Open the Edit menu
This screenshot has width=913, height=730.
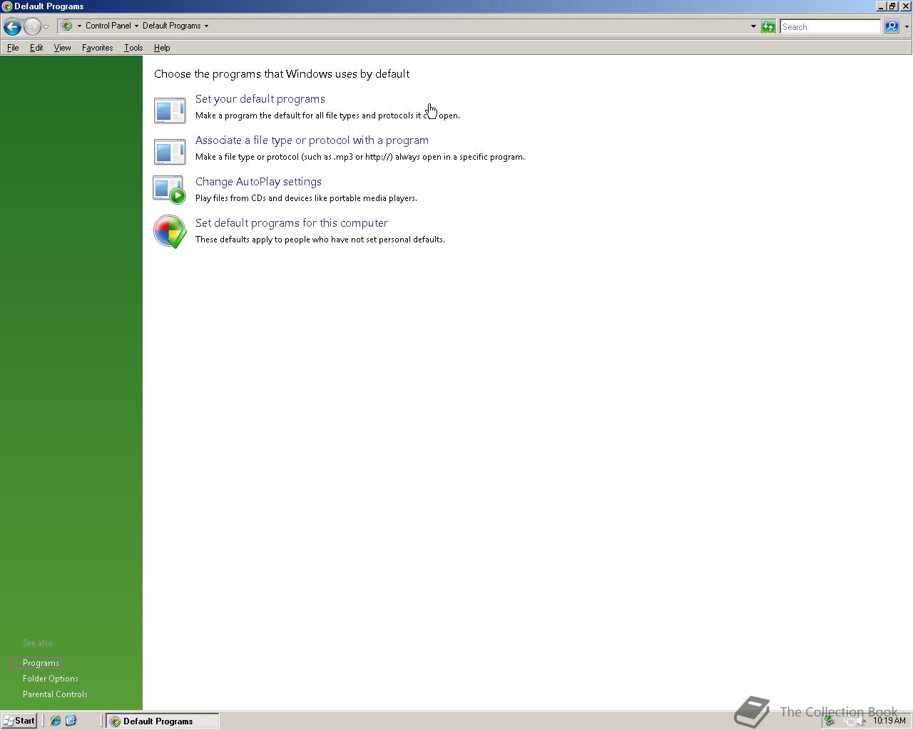pyautogui.click(x=36, y=48)
